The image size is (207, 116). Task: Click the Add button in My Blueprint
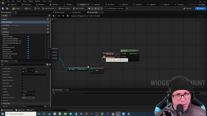click(5, 15)
